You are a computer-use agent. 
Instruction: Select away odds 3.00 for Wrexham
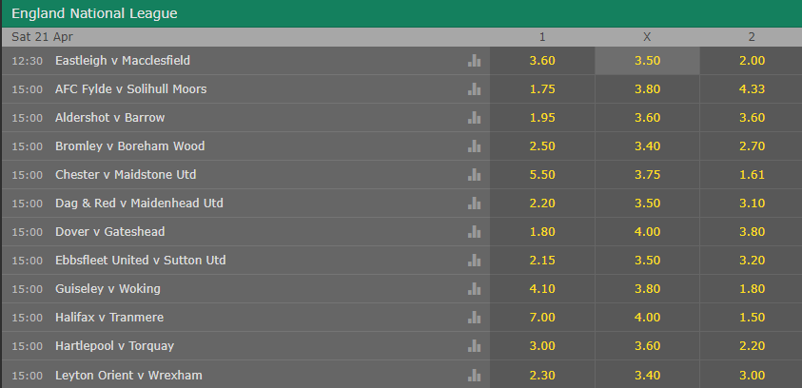pyautogui.click(x=752, y=376)
